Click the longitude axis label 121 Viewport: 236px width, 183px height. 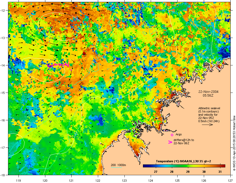pos(72,180)
